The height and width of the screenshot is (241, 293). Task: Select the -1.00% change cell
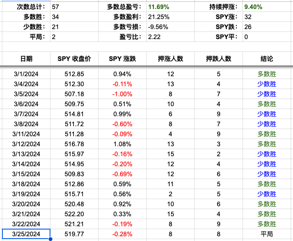(122, 94)
